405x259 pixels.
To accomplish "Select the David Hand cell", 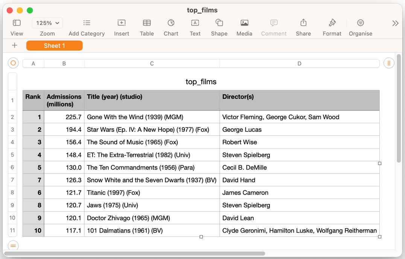I will pos(300,180).
